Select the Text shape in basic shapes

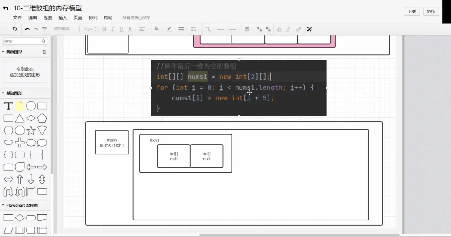click(x=8, y=106)
